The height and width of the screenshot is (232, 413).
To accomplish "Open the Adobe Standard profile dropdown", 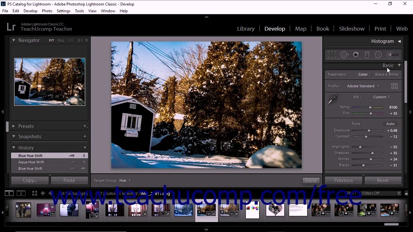I will tap(363, 86).
